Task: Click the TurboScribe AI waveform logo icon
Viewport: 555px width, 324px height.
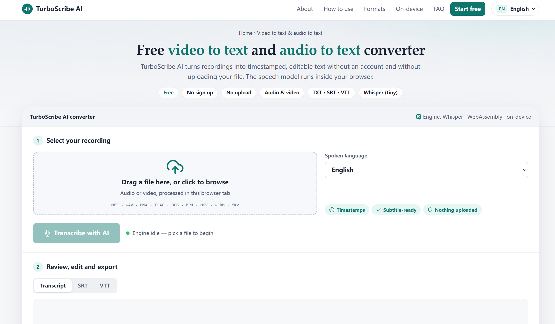Action: tap(27, 9)
